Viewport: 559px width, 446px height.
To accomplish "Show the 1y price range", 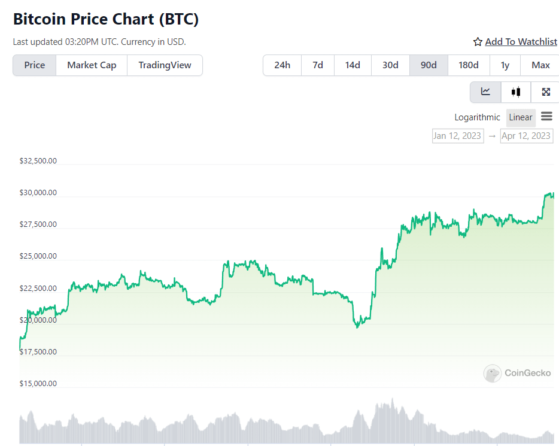I will (505, 65).
